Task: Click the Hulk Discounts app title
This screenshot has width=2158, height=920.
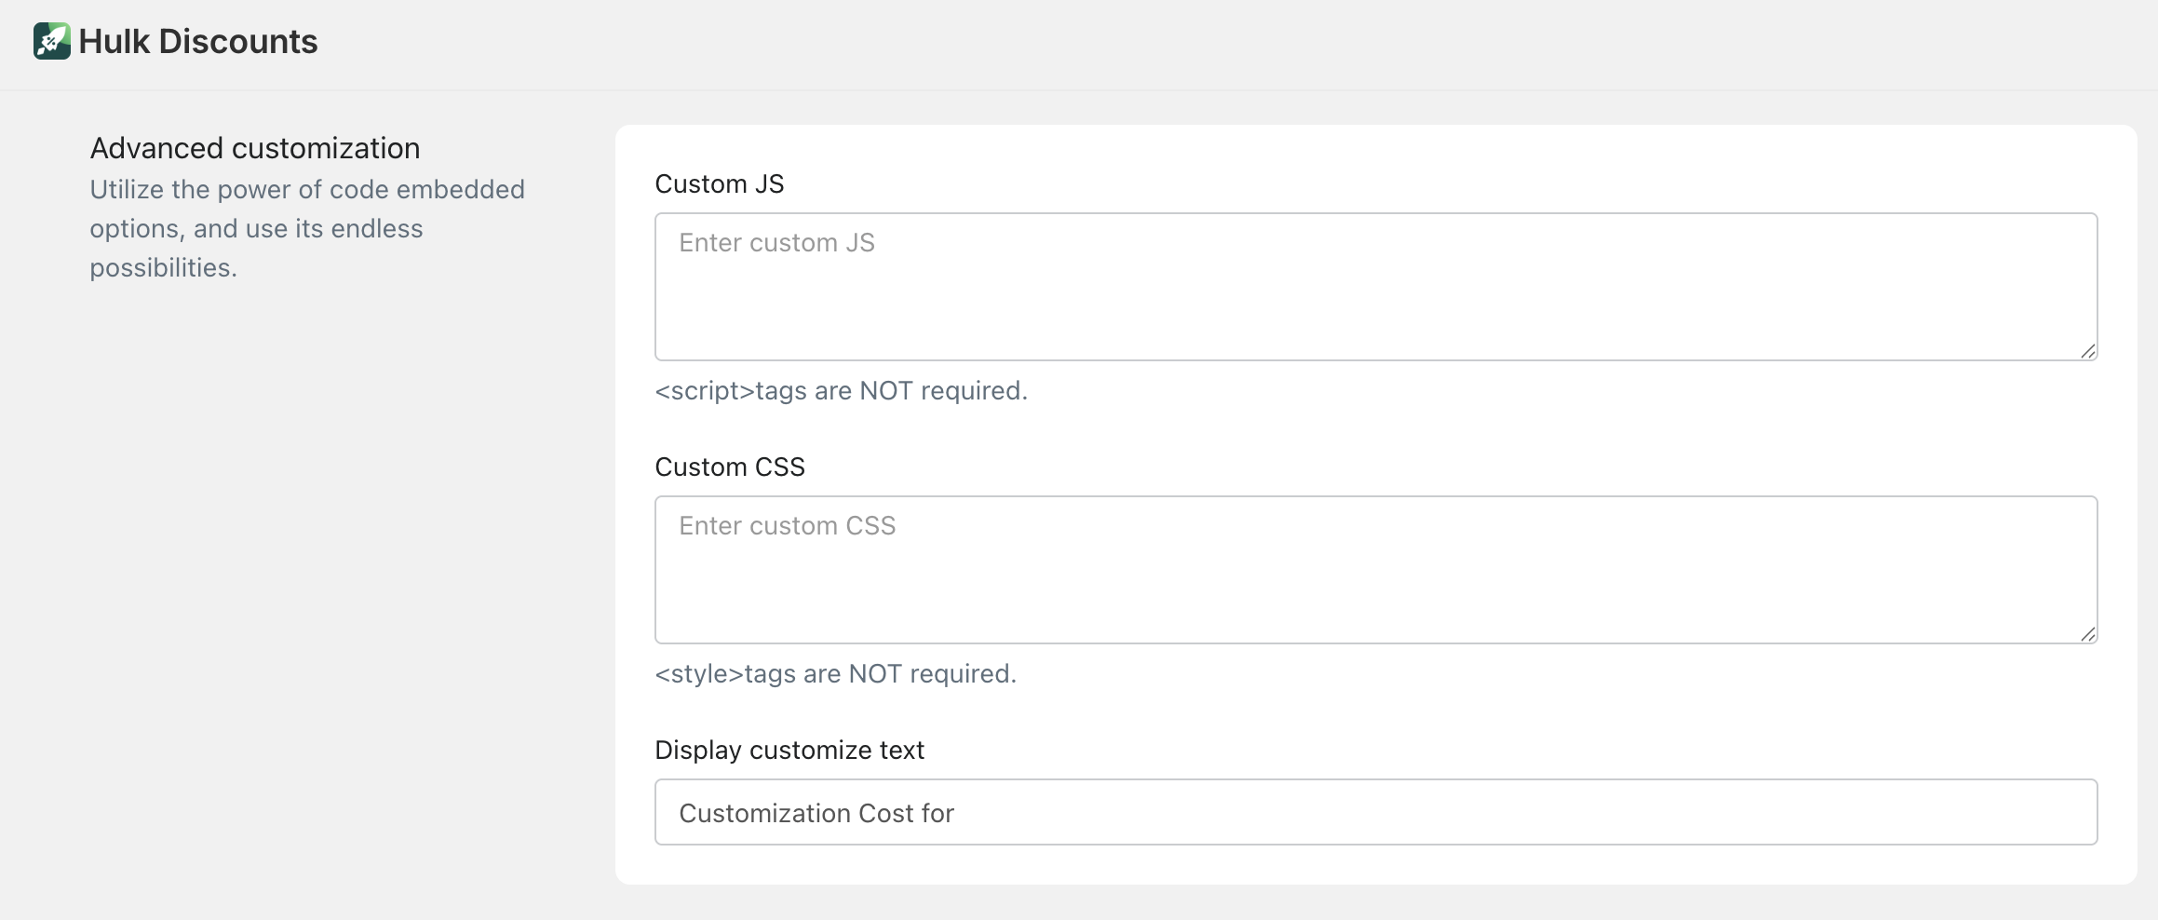Action: pos(197,41)
